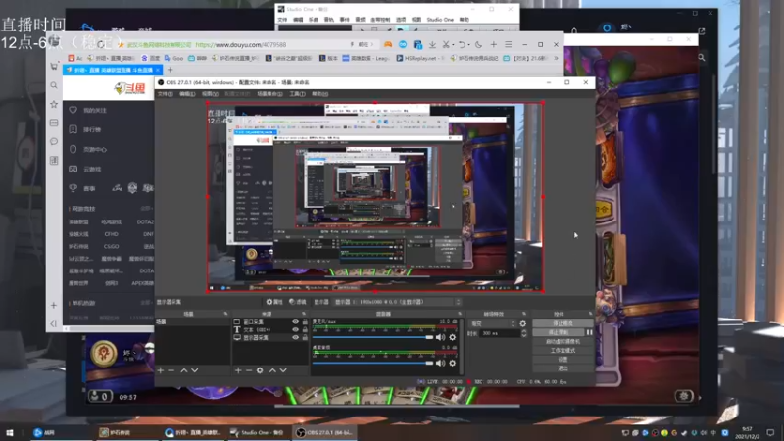Open OBS Settings button in controls

pyautogui.click(x=563, y=360)
